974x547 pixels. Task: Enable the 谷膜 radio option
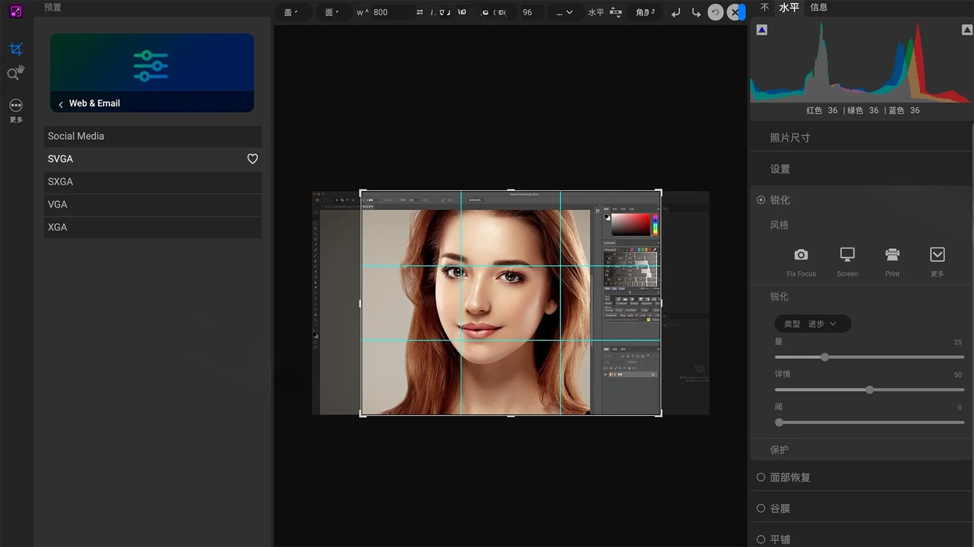[761, 508]
